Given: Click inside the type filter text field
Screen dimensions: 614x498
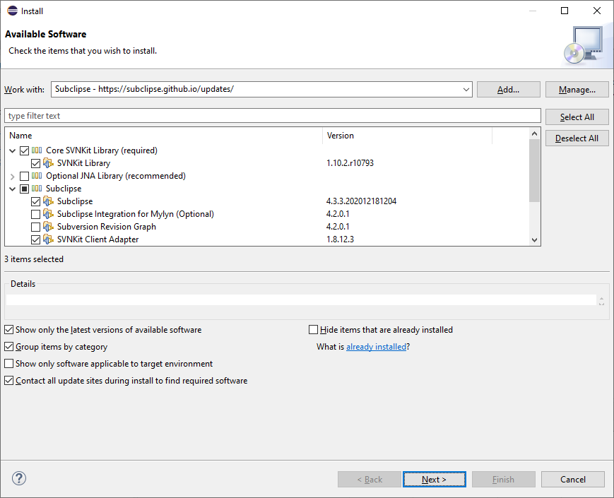Looking at the screenshot, I should (141, 115).
